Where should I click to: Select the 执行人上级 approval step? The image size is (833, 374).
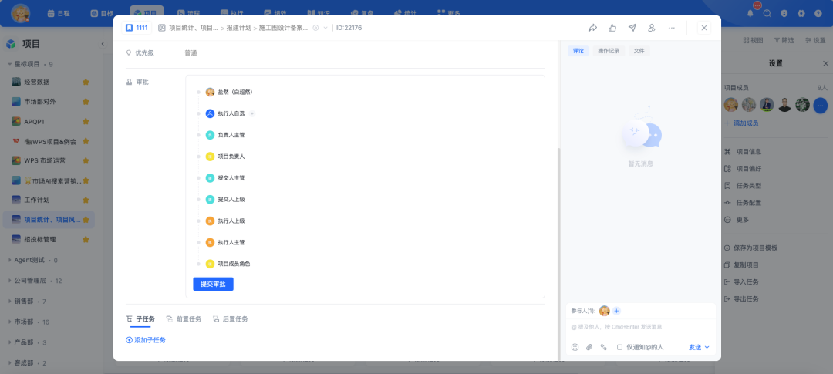tap(225, 221)
